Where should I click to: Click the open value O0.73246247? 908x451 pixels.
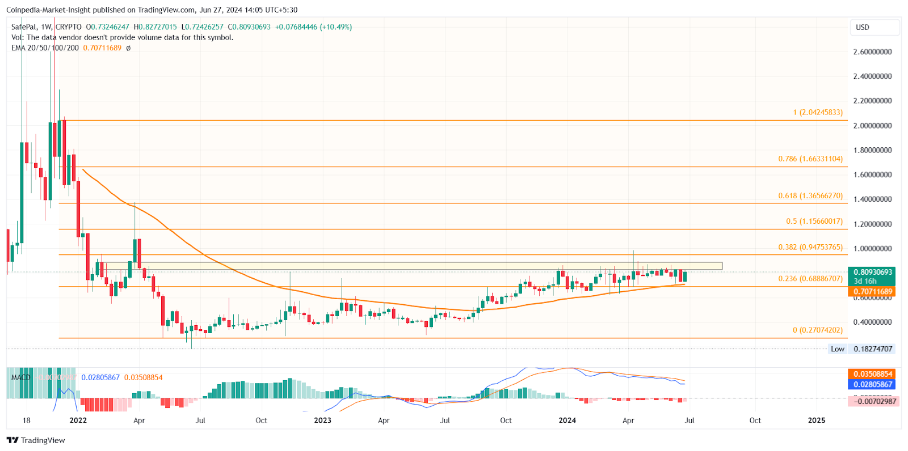(108, 27)
